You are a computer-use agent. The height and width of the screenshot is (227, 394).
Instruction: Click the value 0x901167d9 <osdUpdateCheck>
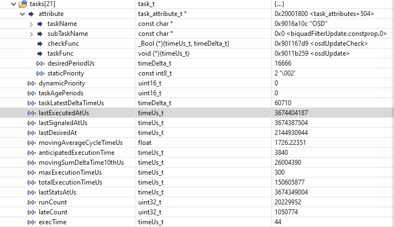click(321, 44)
